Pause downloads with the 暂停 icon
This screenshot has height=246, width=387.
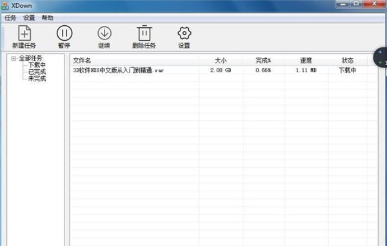64,33
